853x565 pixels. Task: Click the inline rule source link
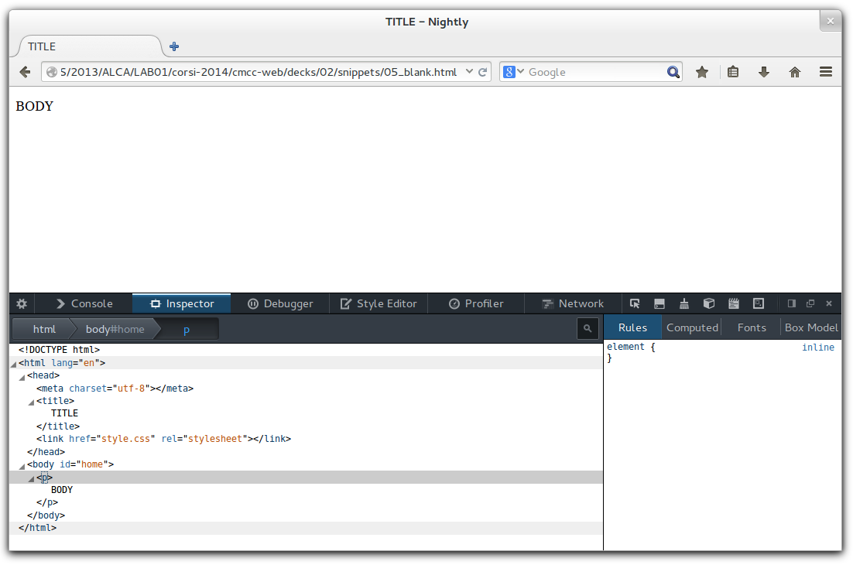(x=817, y=347)
